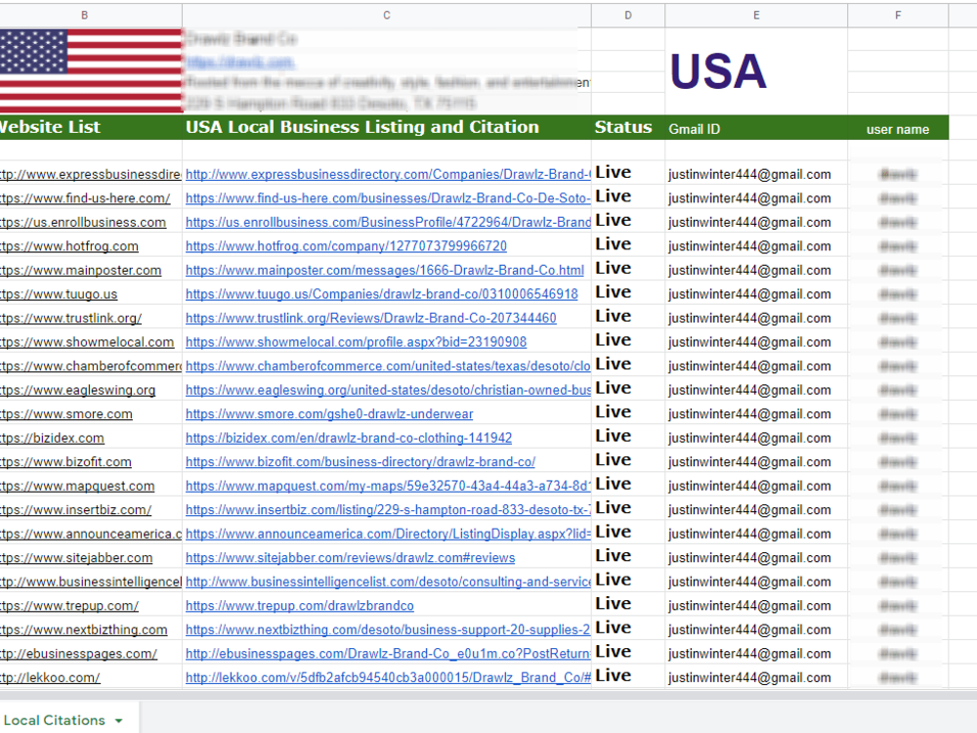Open the showmelocal.com profile.aspx link

[x=356, y=342]
